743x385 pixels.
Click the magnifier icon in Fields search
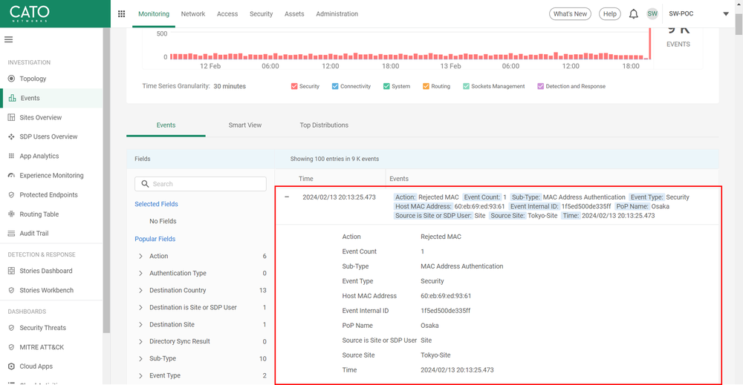point(145,183)
